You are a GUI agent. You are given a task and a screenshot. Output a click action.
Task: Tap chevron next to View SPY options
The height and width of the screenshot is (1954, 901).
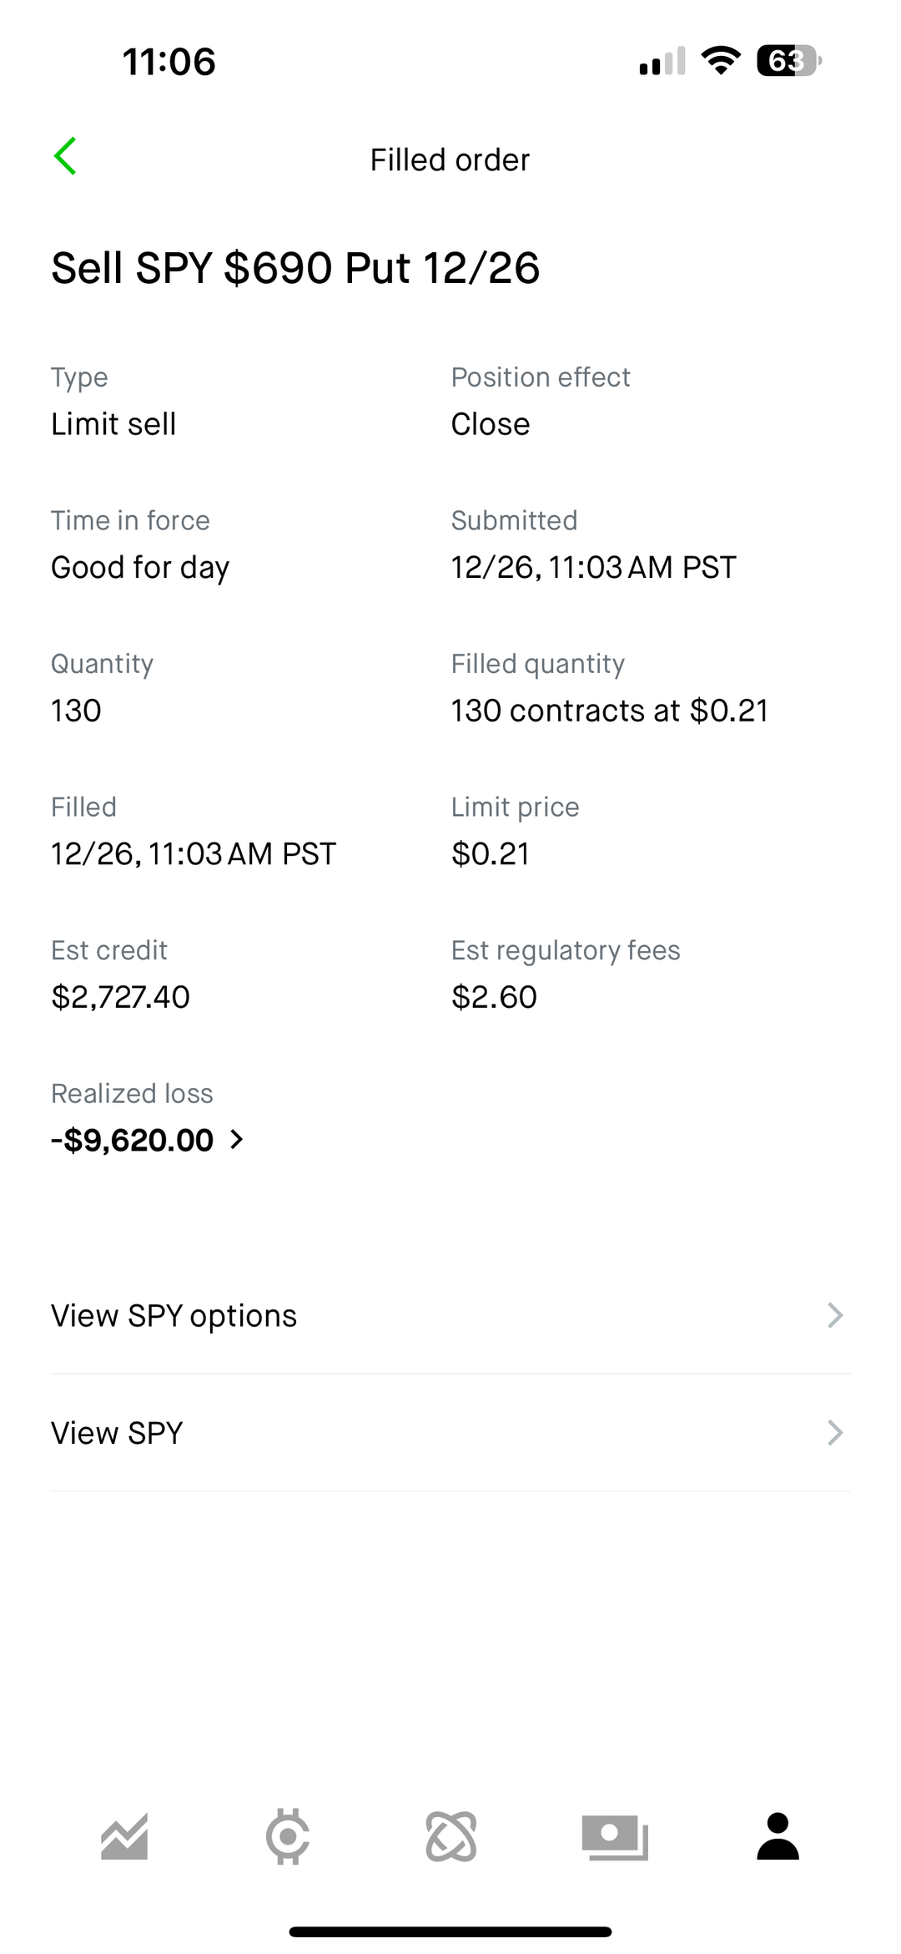pos(835,1315)
